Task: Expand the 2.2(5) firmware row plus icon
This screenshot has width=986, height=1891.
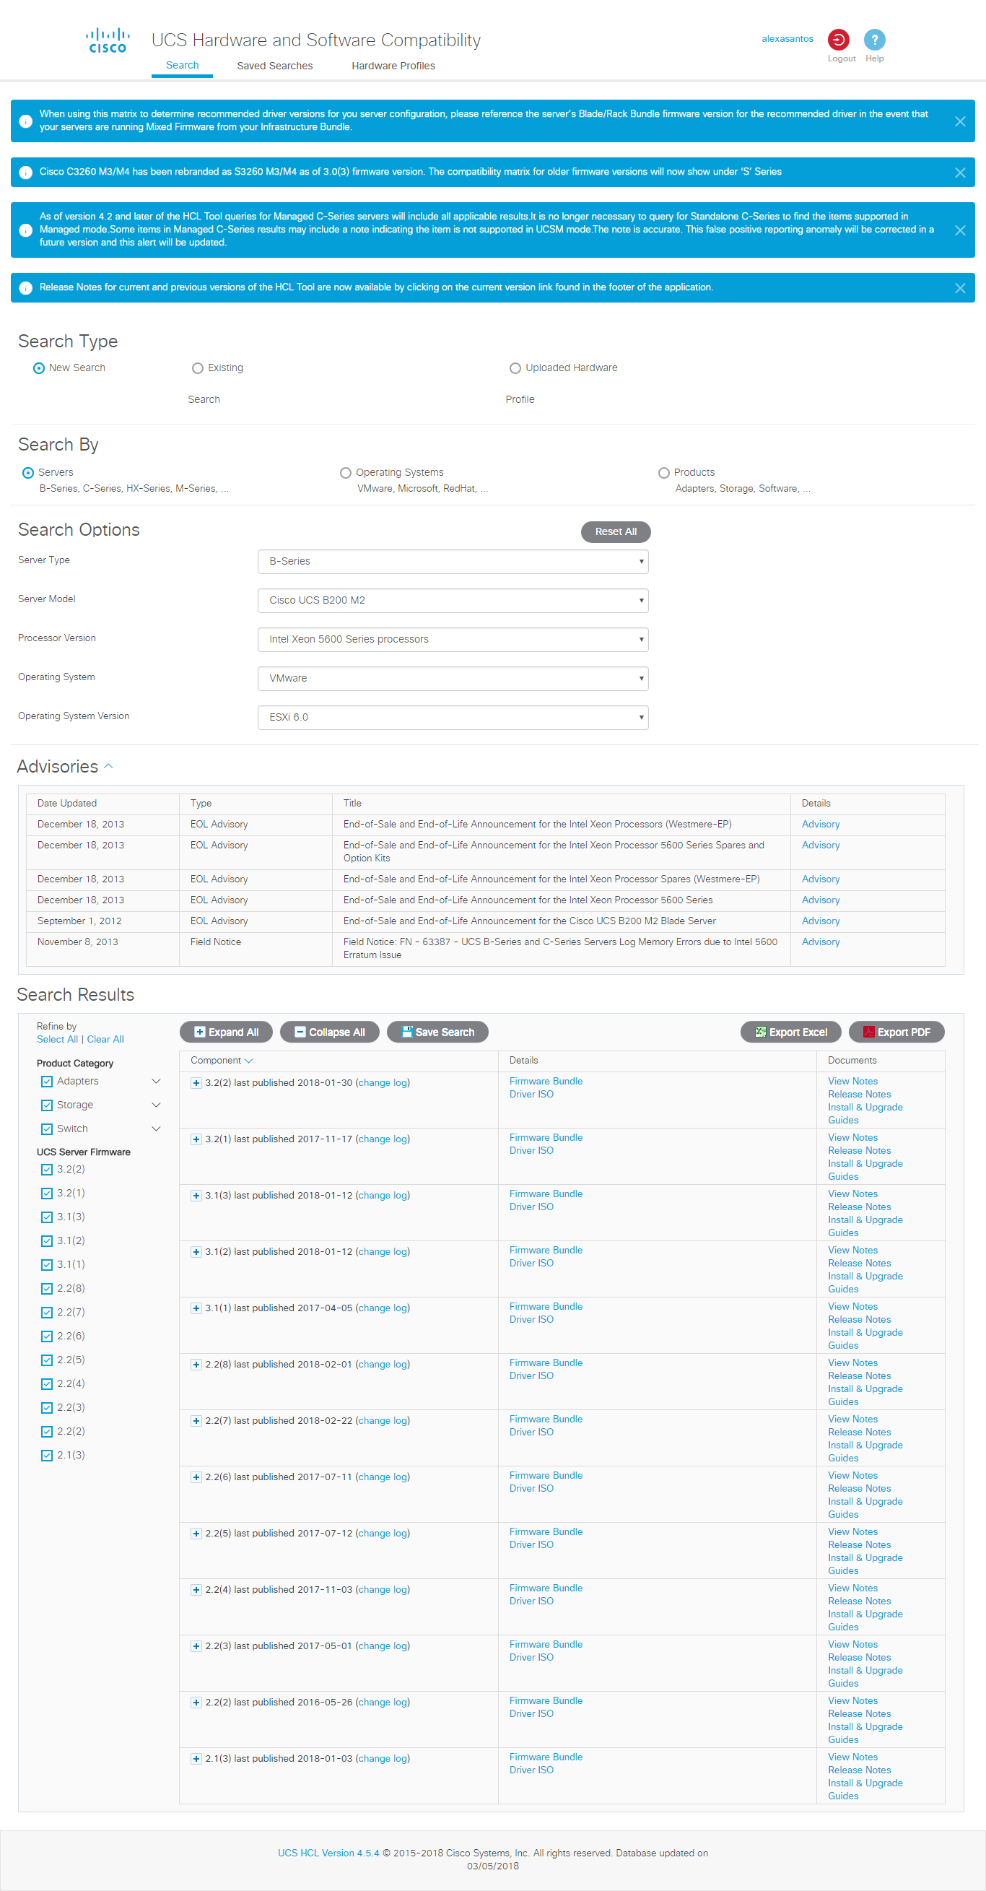Action: pos(196,1534)
